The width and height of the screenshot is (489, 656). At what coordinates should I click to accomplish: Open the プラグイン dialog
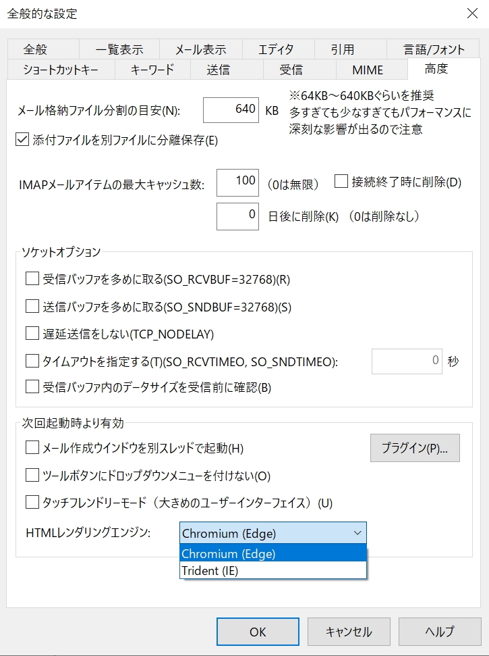click(415, 448)
